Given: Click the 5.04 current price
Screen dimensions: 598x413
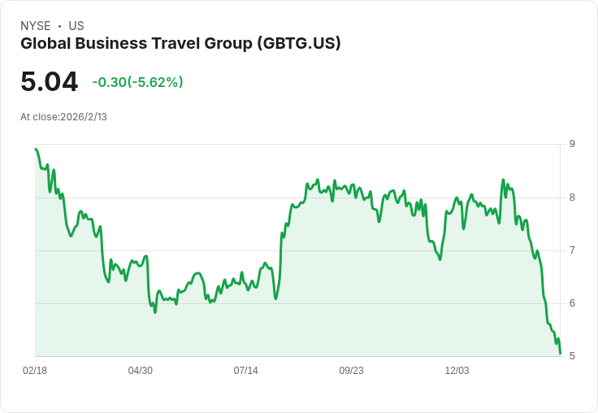Looking at the screenshot, I should [x=50, y=82].
